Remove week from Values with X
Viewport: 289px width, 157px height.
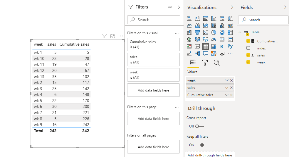point(231,80)
